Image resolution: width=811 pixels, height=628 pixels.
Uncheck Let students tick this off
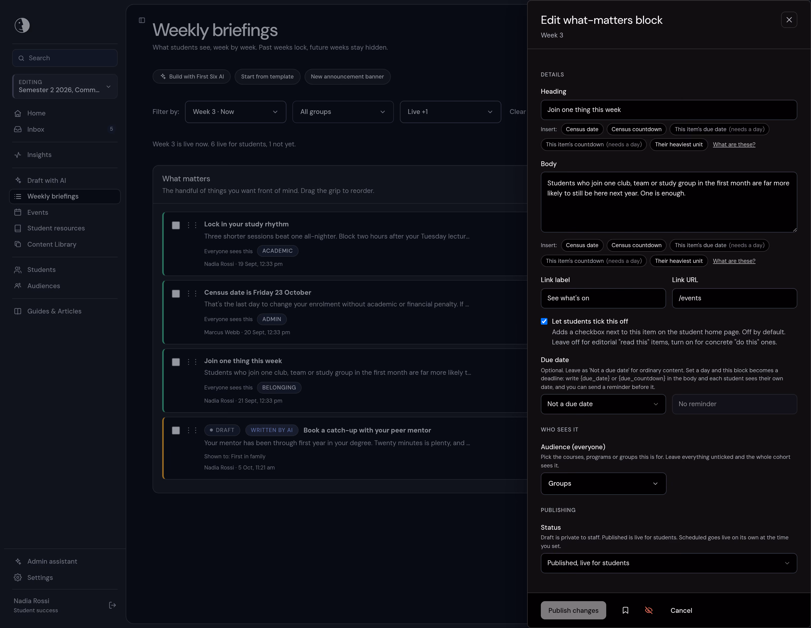[x=544, y=321]
